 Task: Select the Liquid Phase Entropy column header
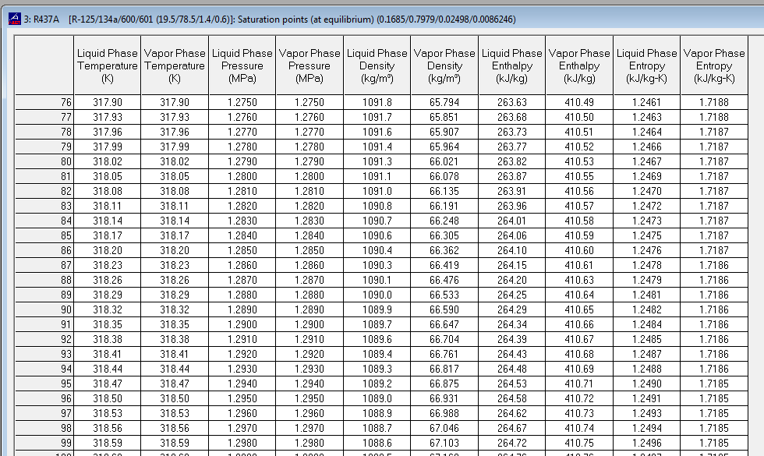(647, 66)
